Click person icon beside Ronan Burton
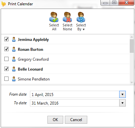 click(x=14, y=49)
